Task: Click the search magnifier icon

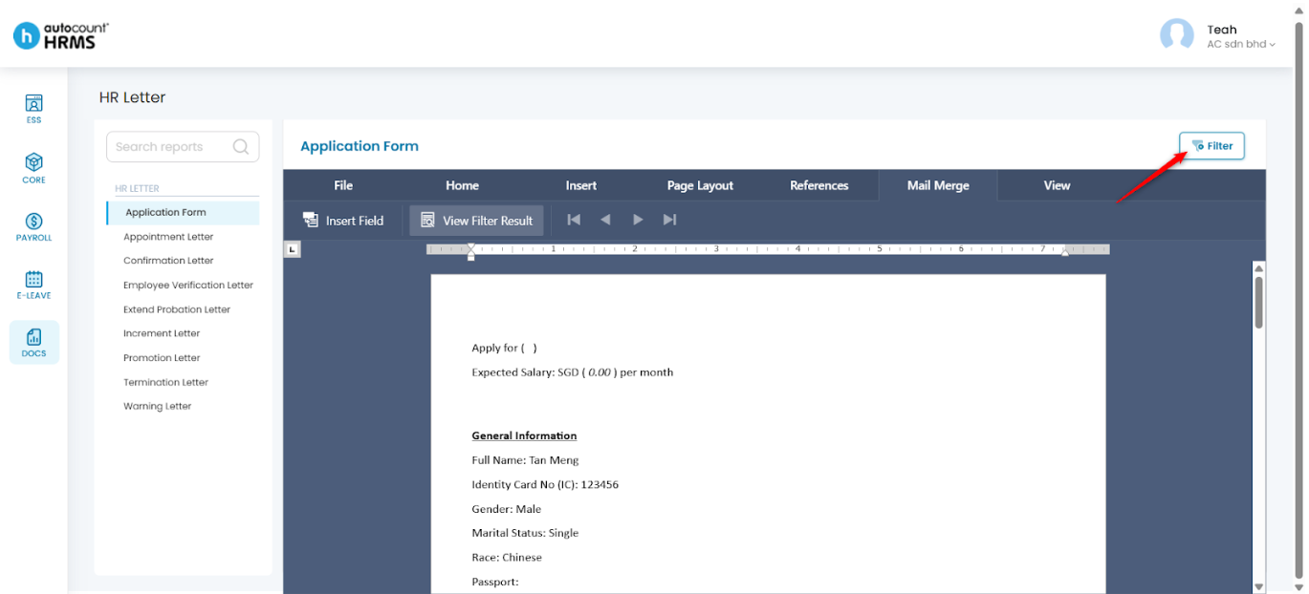Action: pyautogui.click(x=241, y=146)
